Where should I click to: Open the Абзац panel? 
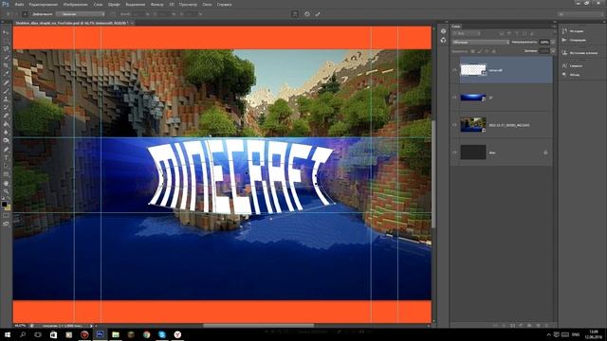pyautogui.click(x=575, y=75)
